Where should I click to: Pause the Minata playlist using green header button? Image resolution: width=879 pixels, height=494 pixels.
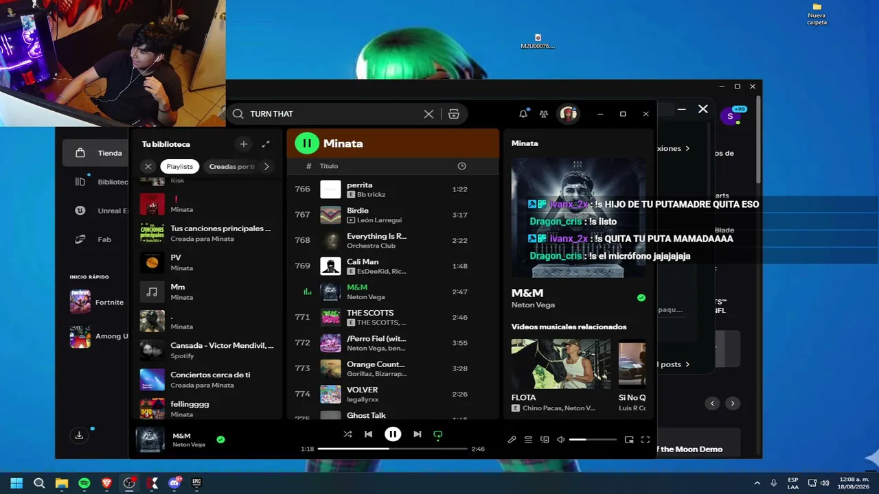(307, 143)
